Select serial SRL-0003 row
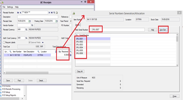The width and height of the screenshot is (183, 100). coord(93,44)
